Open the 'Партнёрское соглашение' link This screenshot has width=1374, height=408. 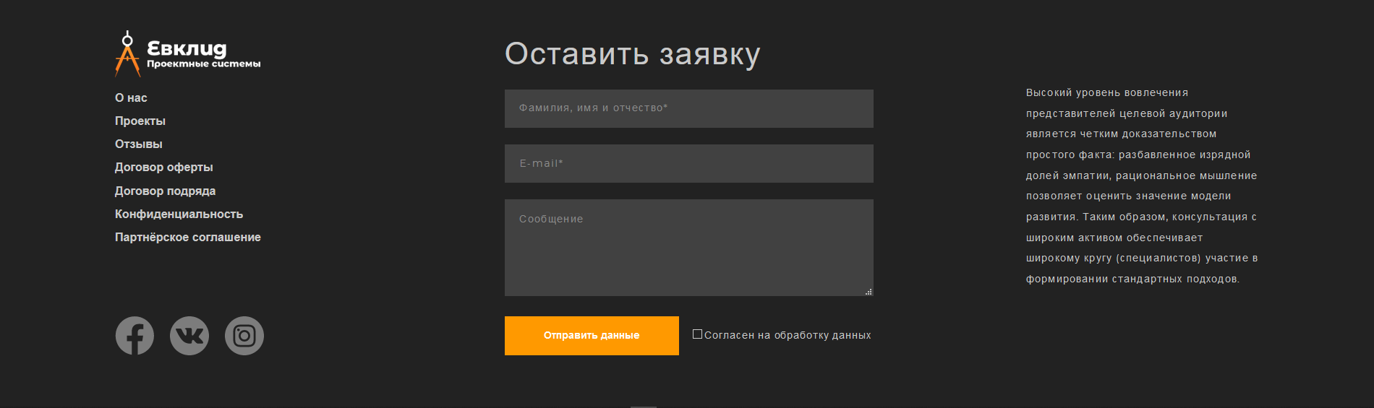pos(188,237)
